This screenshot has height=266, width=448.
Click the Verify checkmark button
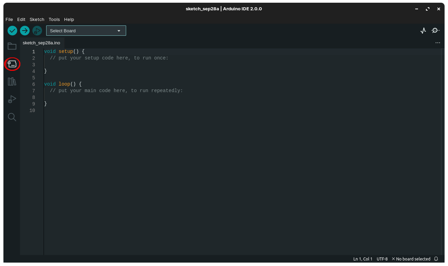click(x=12, y=31)
